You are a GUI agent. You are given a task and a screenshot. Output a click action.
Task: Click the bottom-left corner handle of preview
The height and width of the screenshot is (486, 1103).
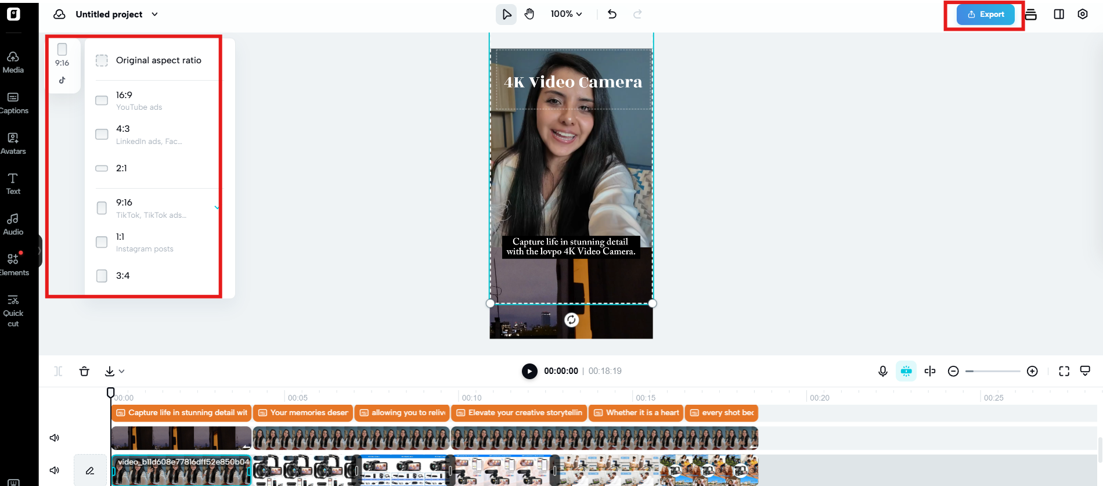coord(491,303)
